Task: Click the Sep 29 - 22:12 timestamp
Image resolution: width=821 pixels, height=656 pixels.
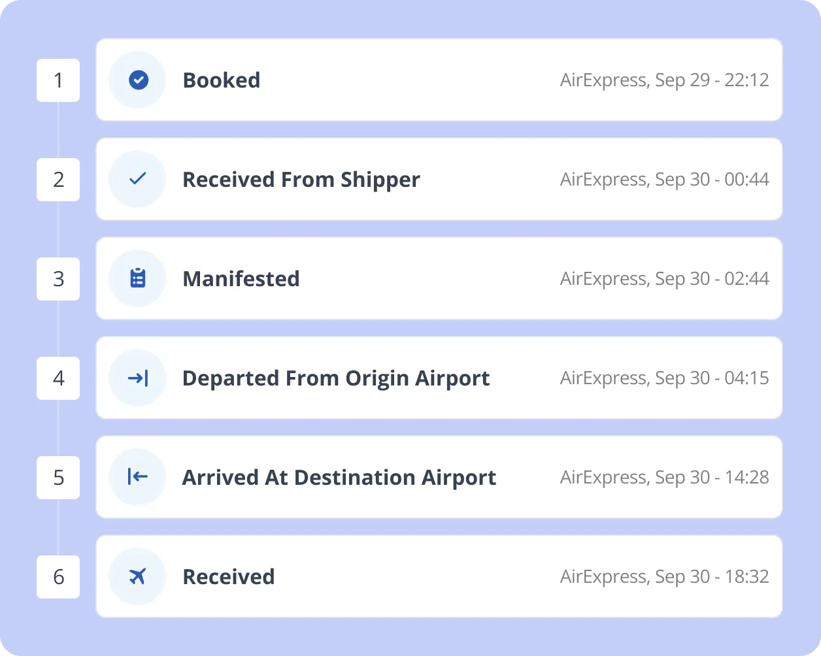Action: [712, 80]
